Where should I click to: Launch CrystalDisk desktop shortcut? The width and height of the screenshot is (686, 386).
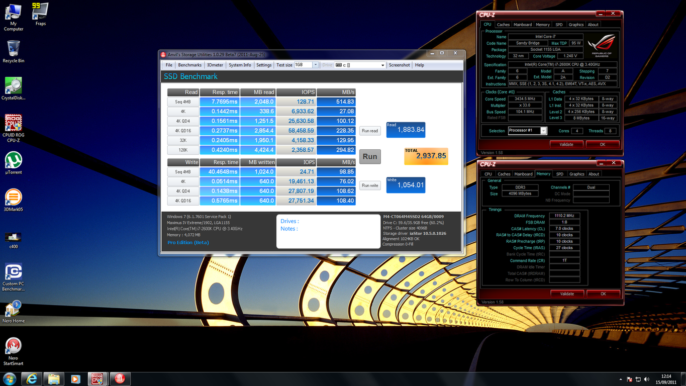pyautogui.click(x=14, y=88)
